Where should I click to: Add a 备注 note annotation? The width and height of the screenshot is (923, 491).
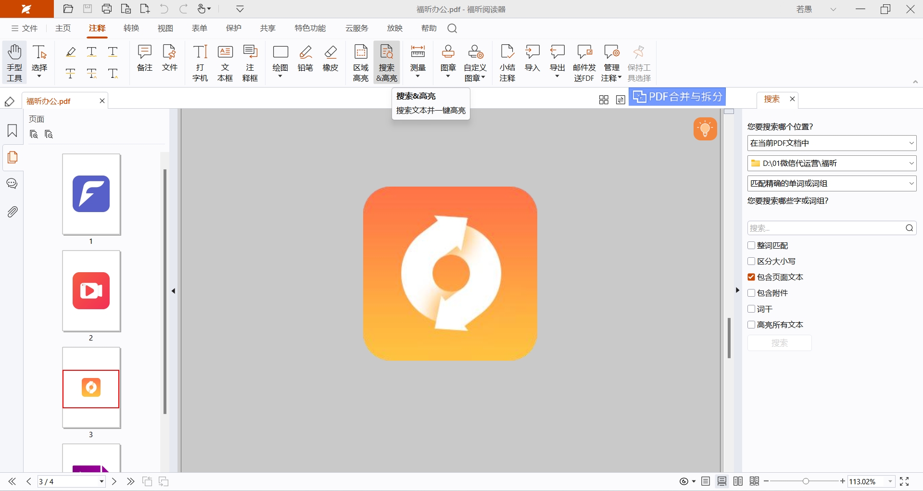145,58
